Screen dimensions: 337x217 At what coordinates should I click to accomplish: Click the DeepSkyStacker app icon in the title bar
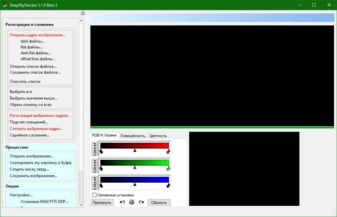coord(5,5)
